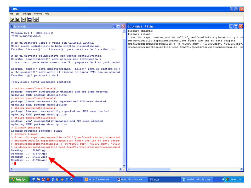Launch Windows Media Player from quick launch
The image size is (251, 188).
[x=72, y=179]
